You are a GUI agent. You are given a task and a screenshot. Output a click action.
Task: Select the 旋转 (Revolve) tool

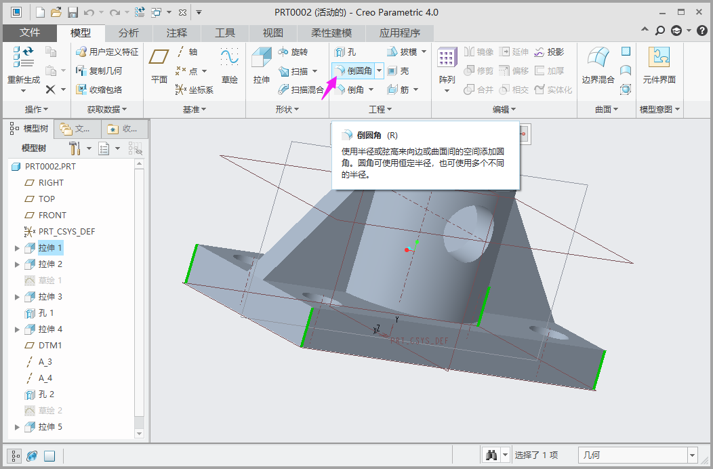pos(292,52)
